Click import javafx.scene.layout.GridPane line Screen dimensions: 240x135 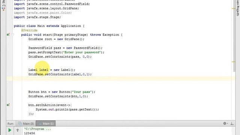pyautogui.click(x=46, y=8)
